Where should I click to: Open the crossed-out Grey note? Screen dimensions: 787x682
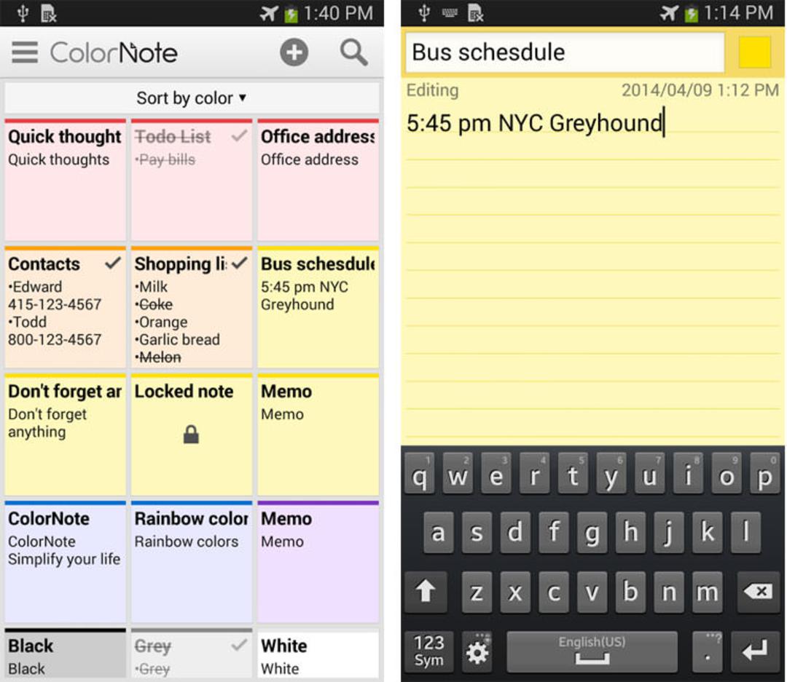(x=192, y=654)
